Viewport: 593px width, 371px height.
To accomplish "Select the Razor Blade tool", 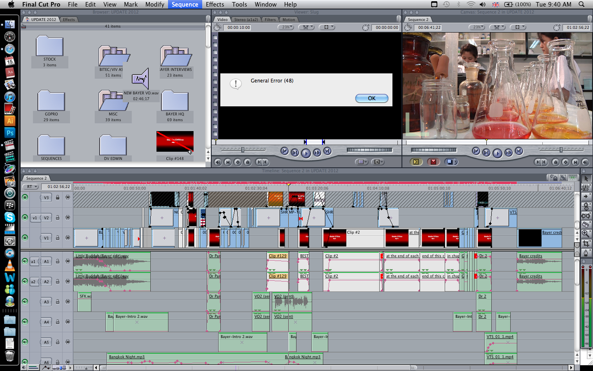I will pos(586,225).
